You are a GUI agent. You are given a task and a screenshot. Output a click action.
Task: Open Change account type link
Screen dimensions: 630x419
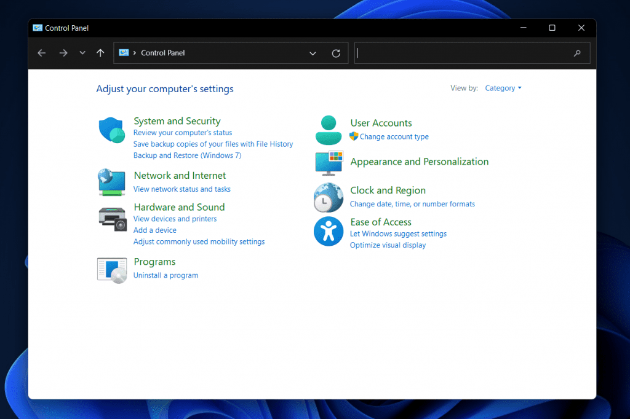pyautogui.click(x=394, y=137)
